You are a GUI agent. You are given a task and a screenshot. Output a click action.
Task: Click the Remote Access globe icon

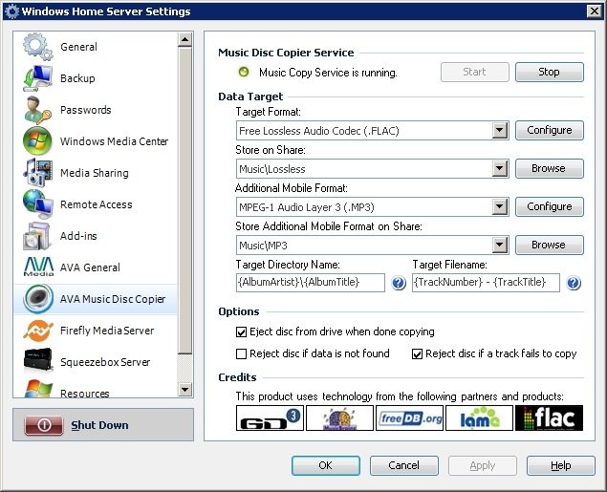pos(37,203)
